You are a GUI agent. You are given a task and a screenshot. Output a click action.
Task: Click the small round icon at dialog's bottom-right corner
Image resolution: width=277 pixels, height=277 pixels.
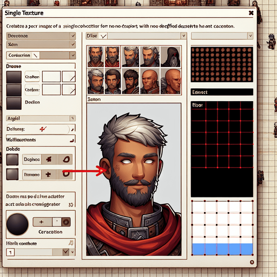point(252,262)
